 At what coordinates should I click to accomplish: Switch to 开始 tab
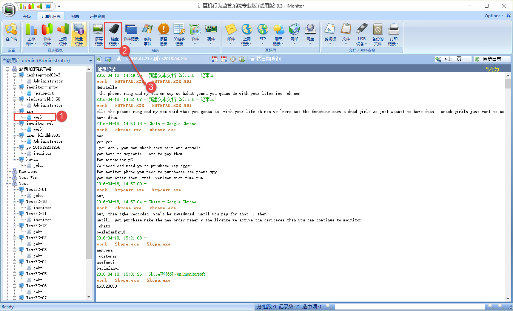[27, 16]
